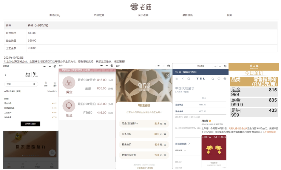Open the TSL shopping bag icon
The height and width of the screenshot is (170, 281).
coord(225,79)
